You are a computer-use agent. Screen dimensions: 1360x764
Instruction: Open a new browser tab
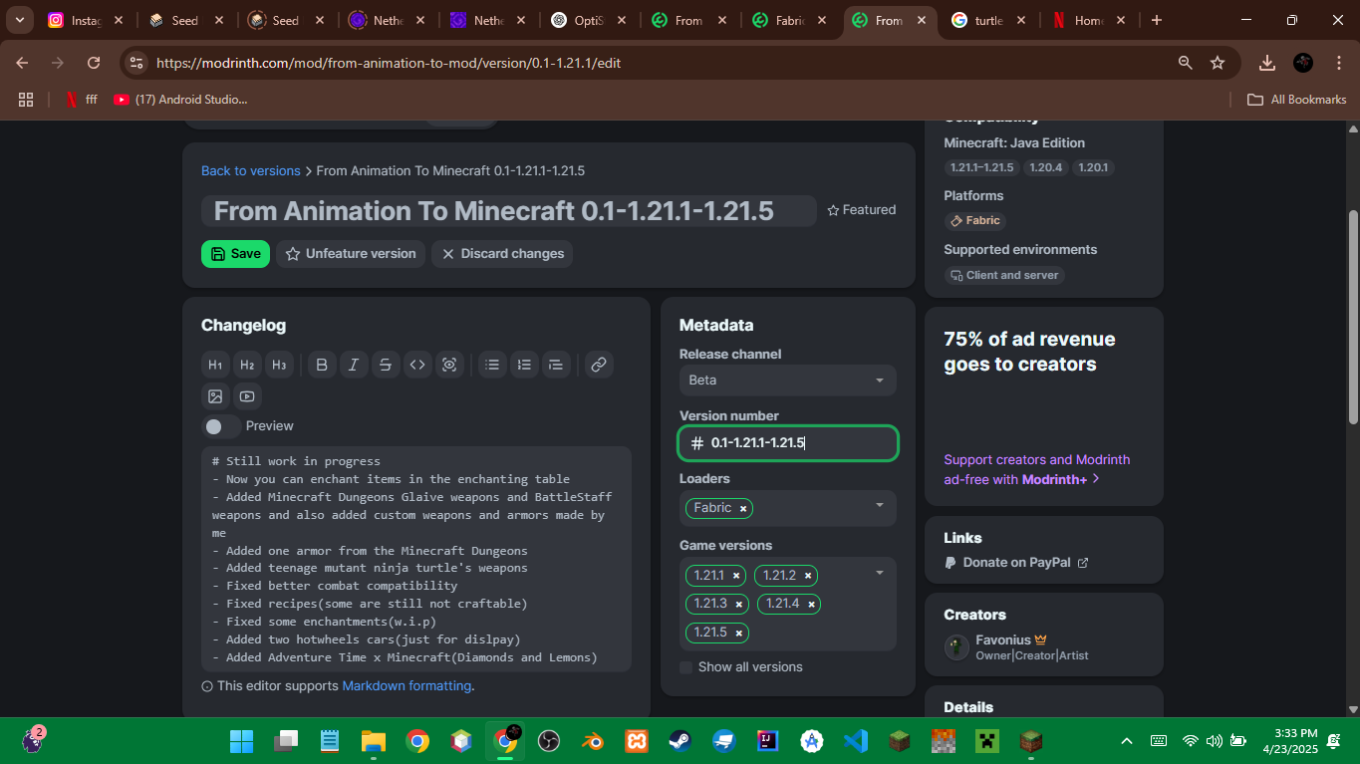click(1157, 20)
